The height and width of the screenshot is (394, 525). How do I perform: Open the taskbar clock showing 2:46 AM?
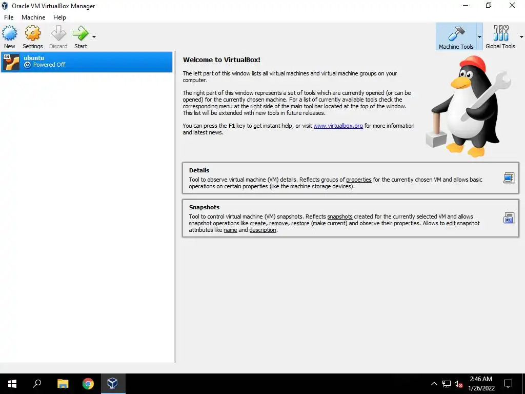point(481,384)
